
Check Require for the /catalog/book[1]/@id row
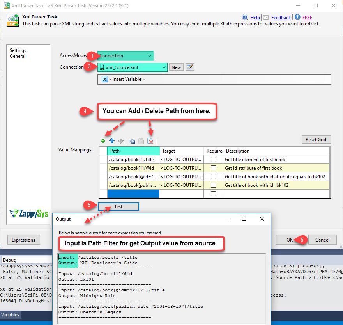coord(213,168)
